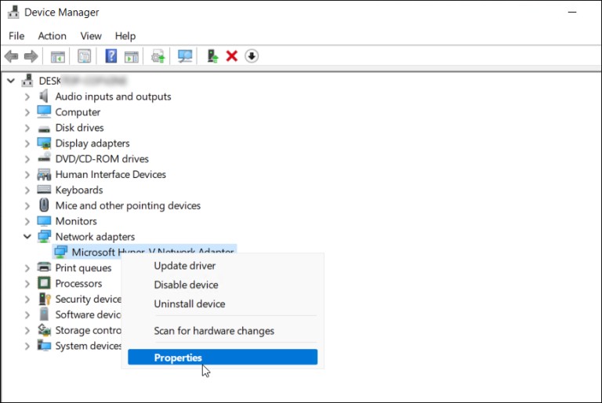Expand Audio inputs and outputs chevron

pos(27,96)
